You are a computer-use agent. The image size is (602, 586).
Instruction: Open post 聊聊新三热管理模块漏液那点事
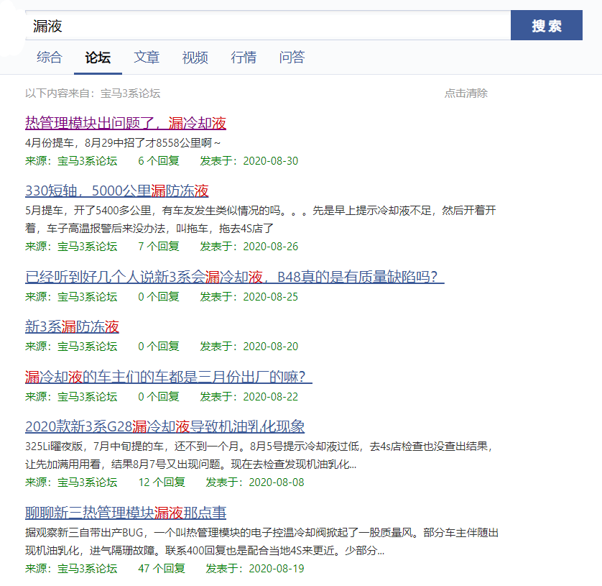(126, 512)
